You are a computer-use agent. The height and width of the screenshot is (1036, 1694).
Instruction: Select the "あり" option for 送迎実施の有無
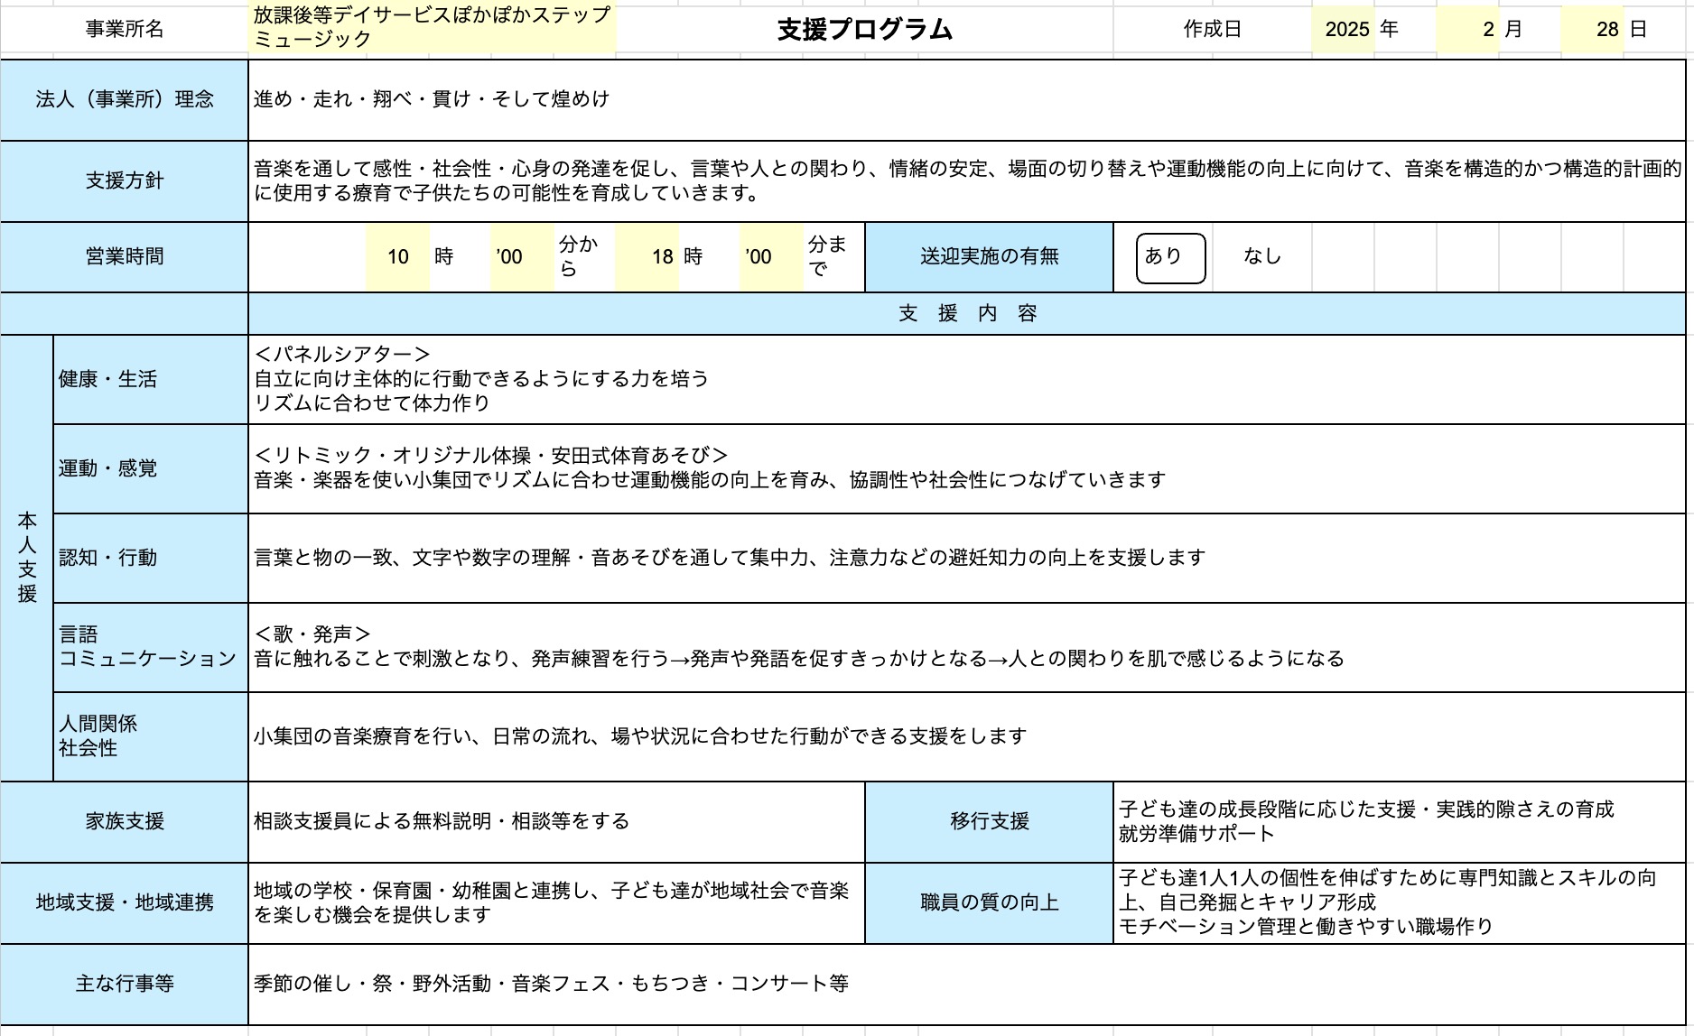pyautogui.click(x=1169, y=257)
